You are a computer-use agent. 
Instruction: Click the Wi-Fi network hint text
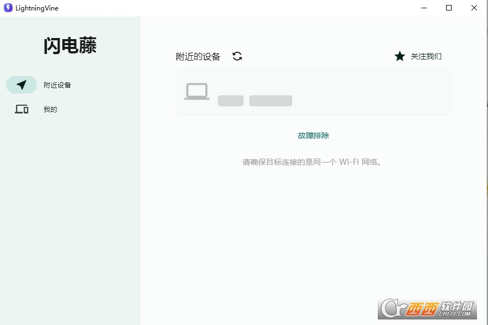312,162
